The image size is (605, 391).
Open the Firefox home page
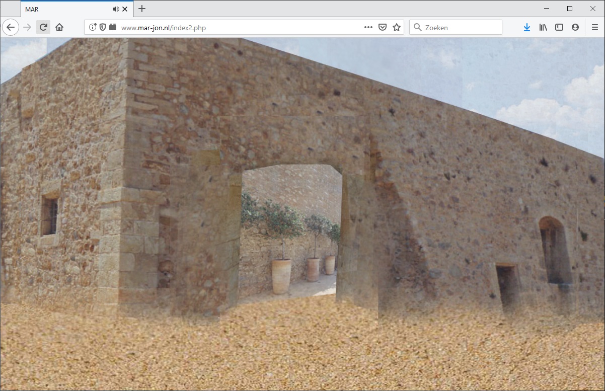59,27
